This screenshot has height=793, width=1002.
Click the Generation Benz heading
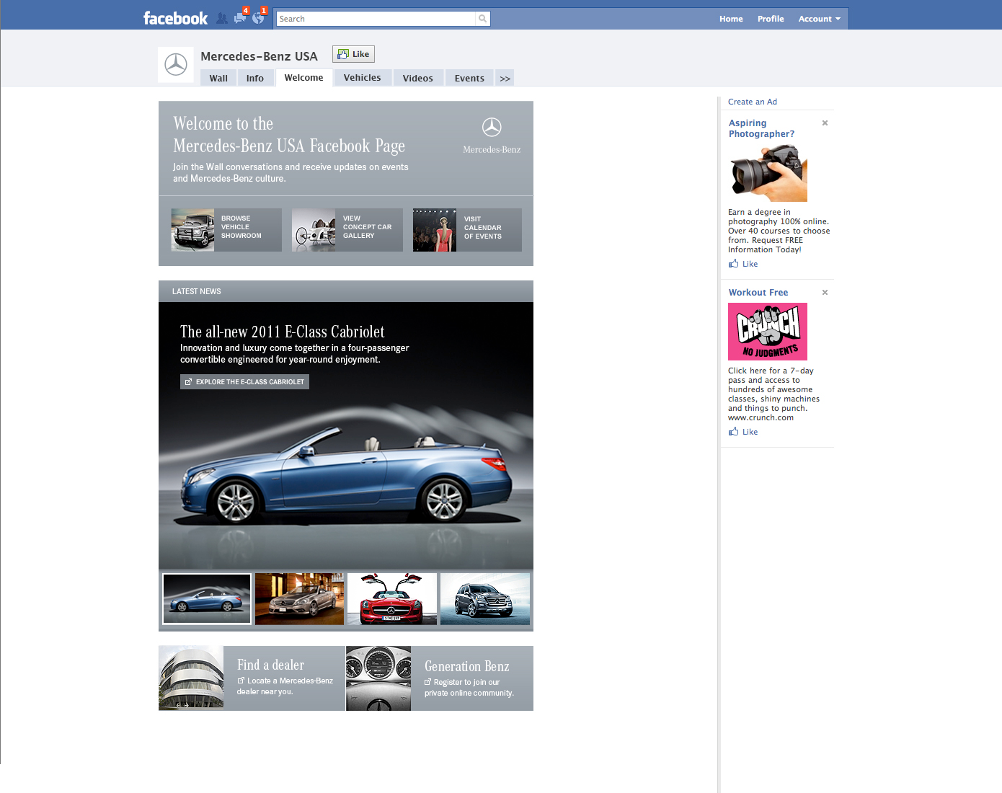(467, 666)
